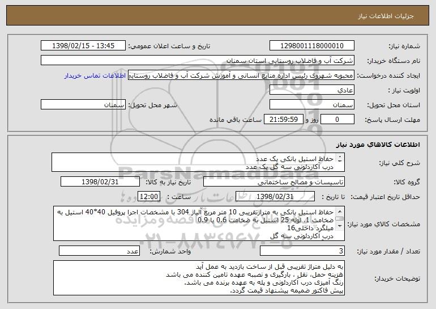
Task: Click the تاریخ و ساعت اعلان عمومی label
Action: click(169, 46)
